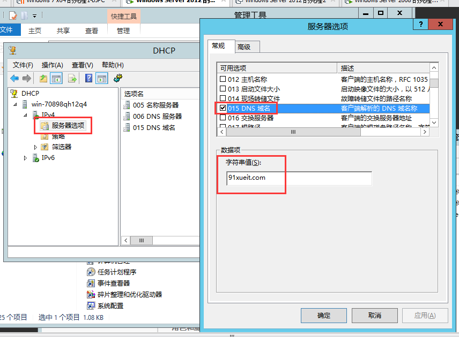Image resolution: width=459 pixels, height=337 pixels.
Task: Toggle the show/hide action pane icon
Action: (102, 79)
